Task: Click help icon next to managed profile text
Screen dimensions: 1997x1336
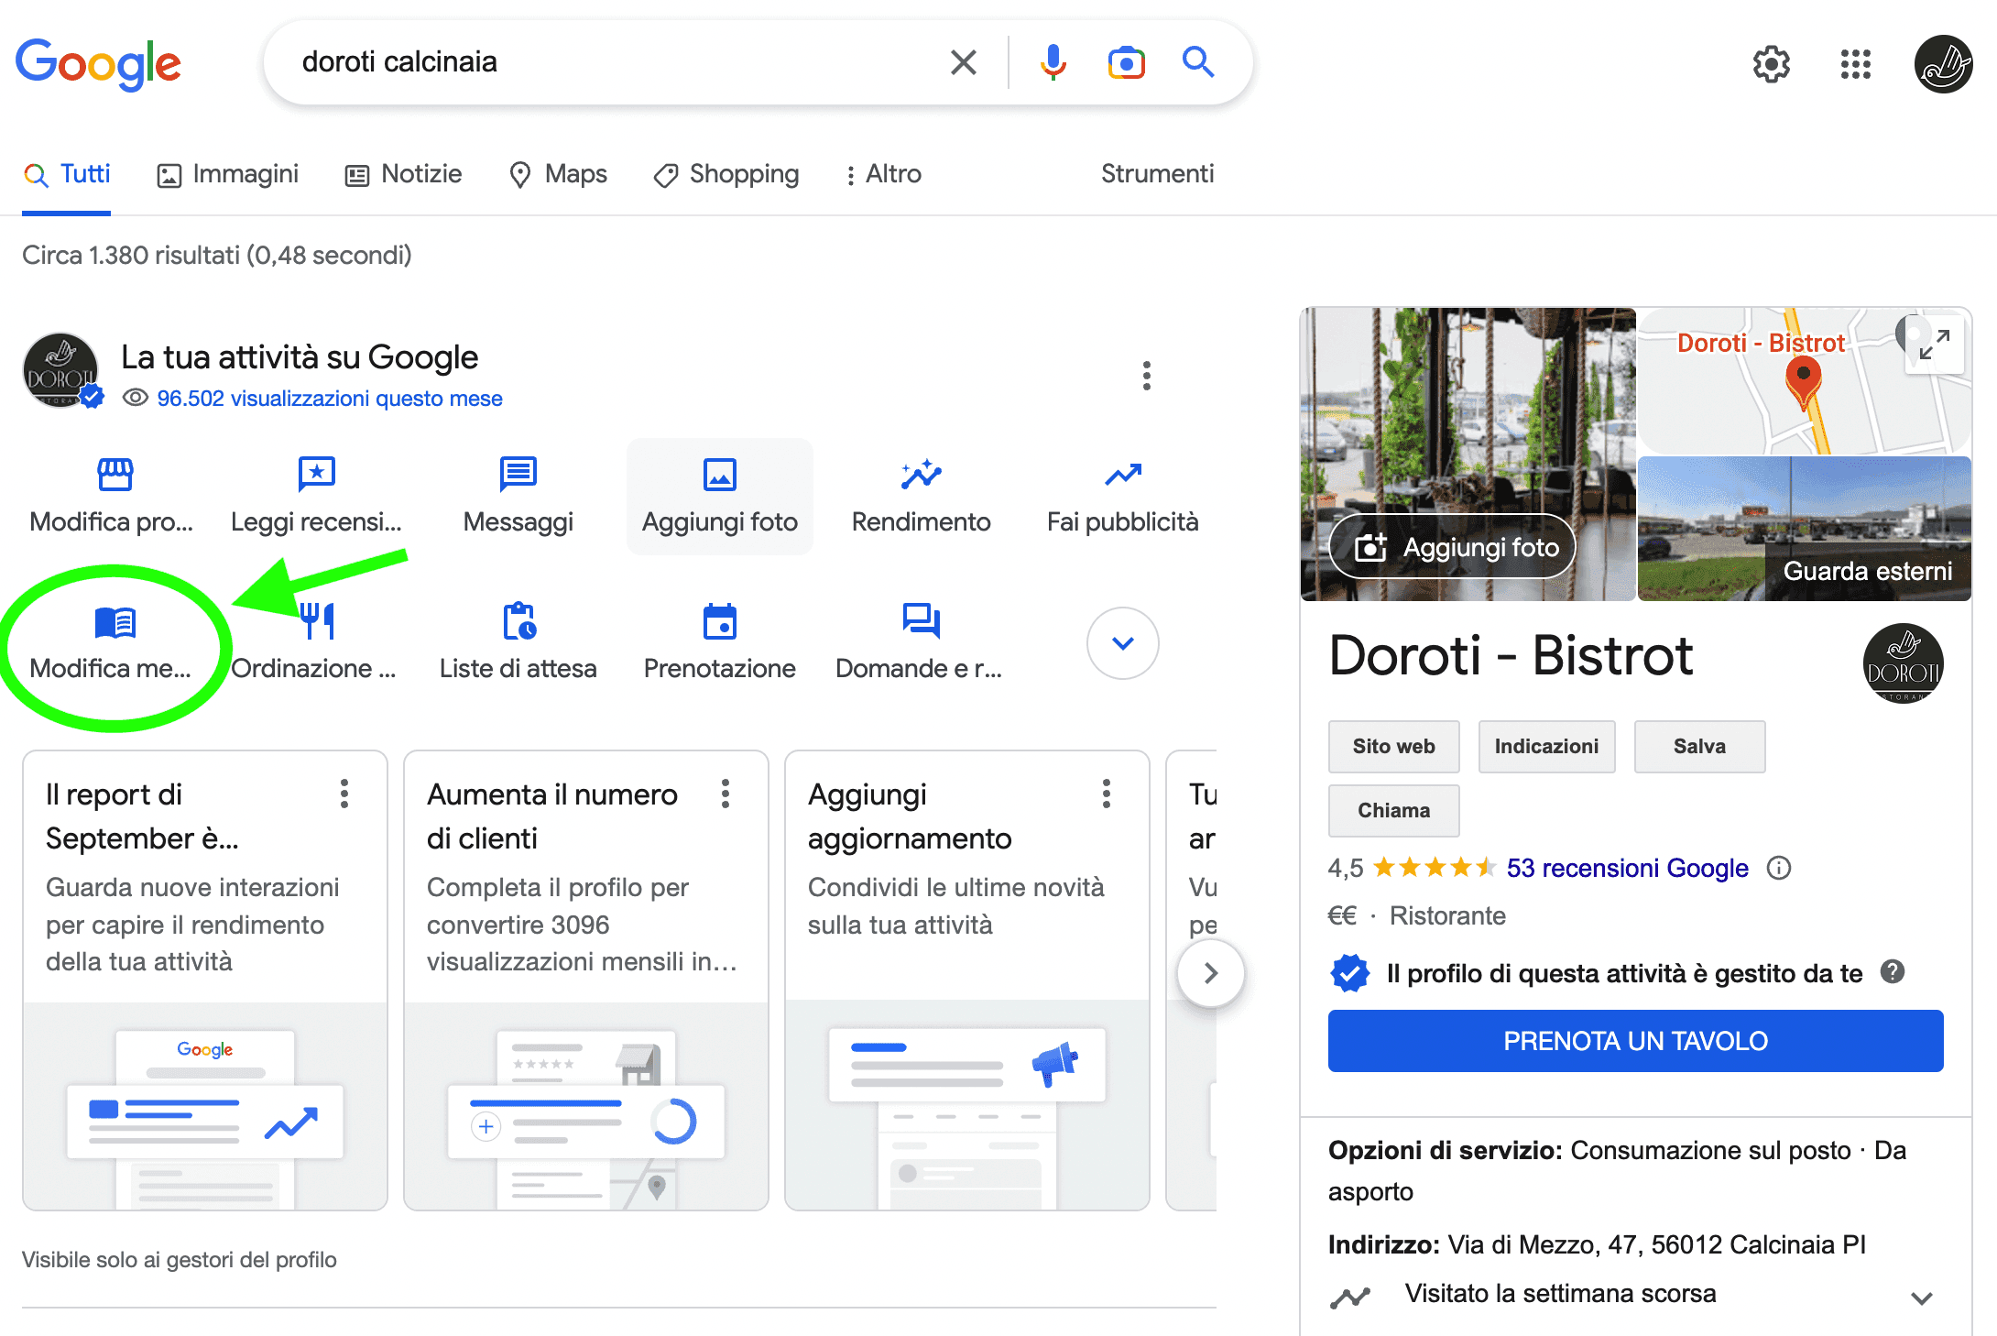Action: pyautogui.click(x=1893, y=972)
